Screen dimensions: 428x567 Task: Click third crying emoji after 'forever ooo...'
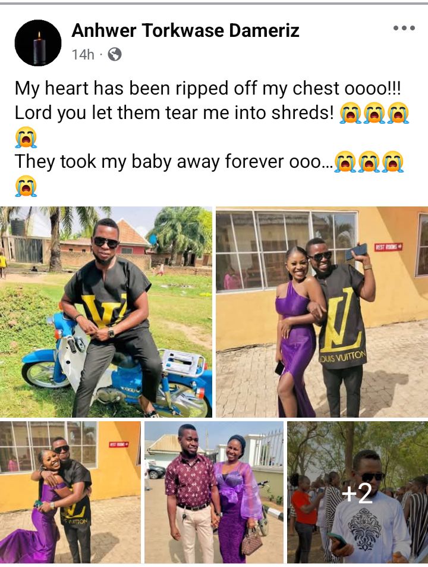click(393, 162)
